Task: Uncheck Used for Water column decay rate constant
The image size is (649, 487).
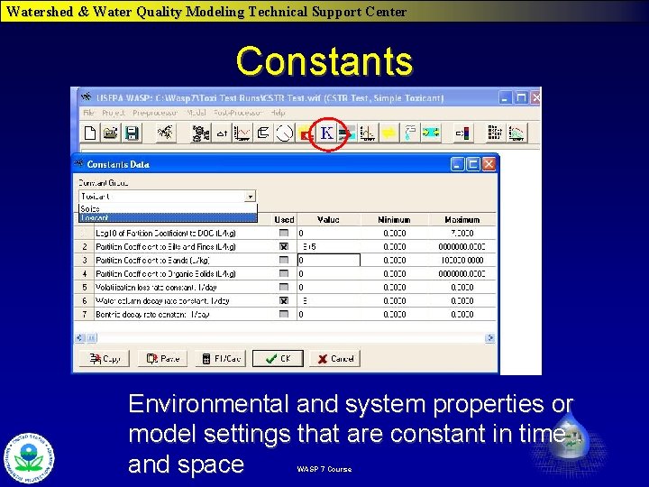Action: tap(284, 300)
